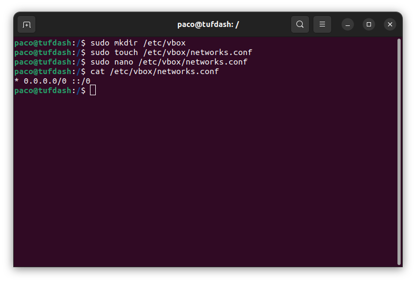Close the terminal window

point(390,25)
